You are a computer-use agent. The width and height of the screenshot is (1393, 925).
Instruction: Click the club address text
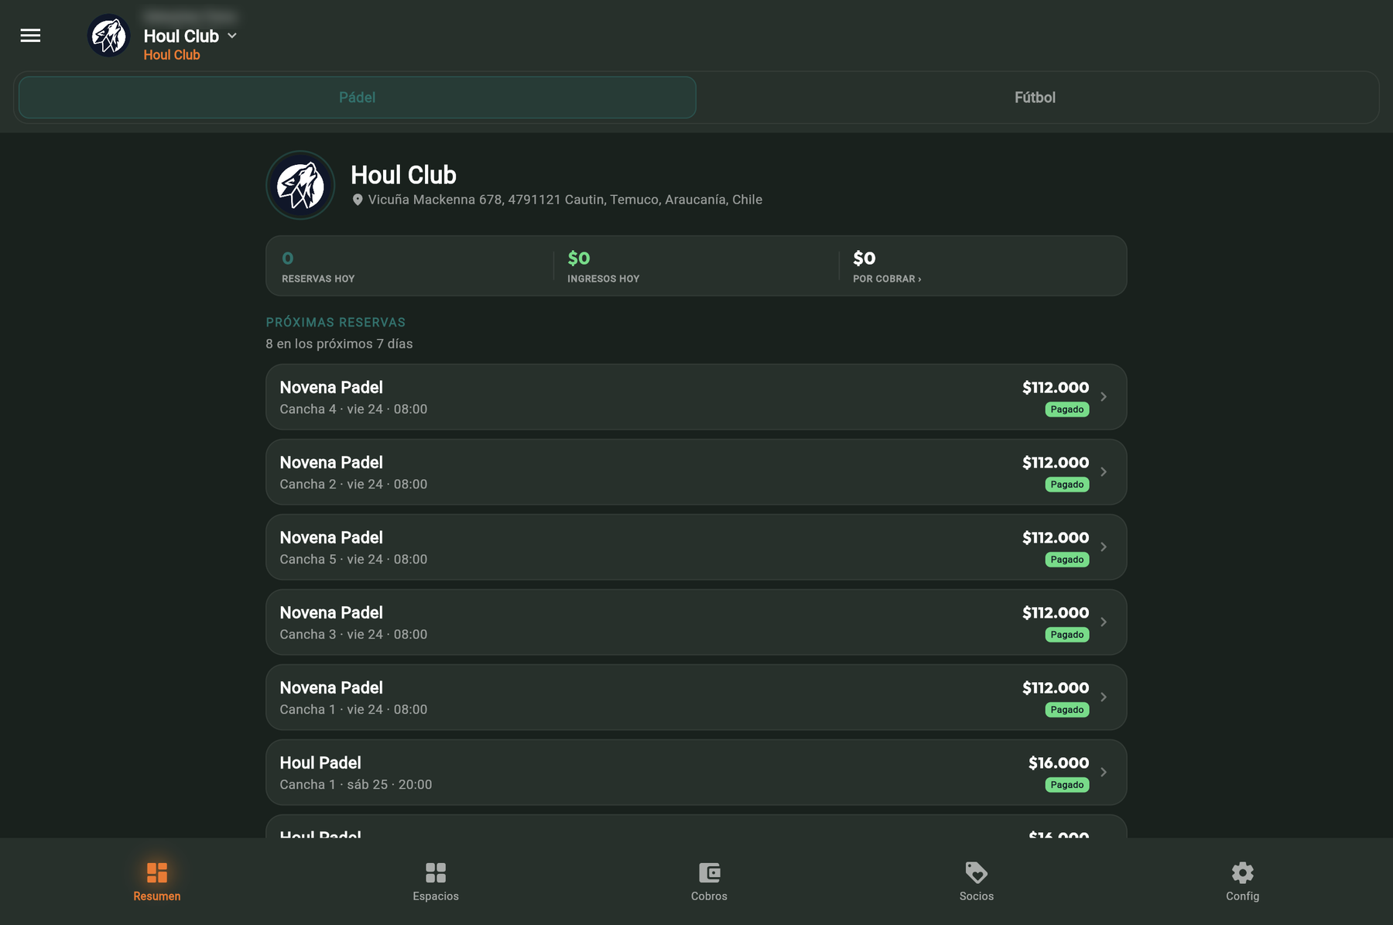point(565,200)
